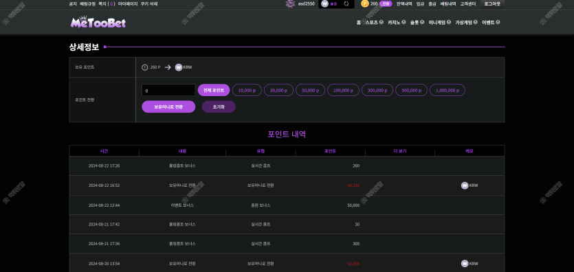Click the 내용 column header
Image resolution: width=574 pixels, height=272 pixels.
pos(182,151)
